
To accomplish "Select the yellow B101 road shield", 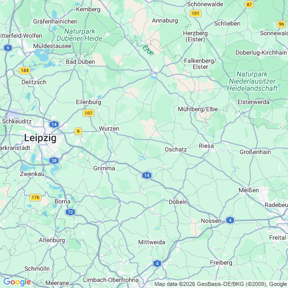I will point(195,13).
